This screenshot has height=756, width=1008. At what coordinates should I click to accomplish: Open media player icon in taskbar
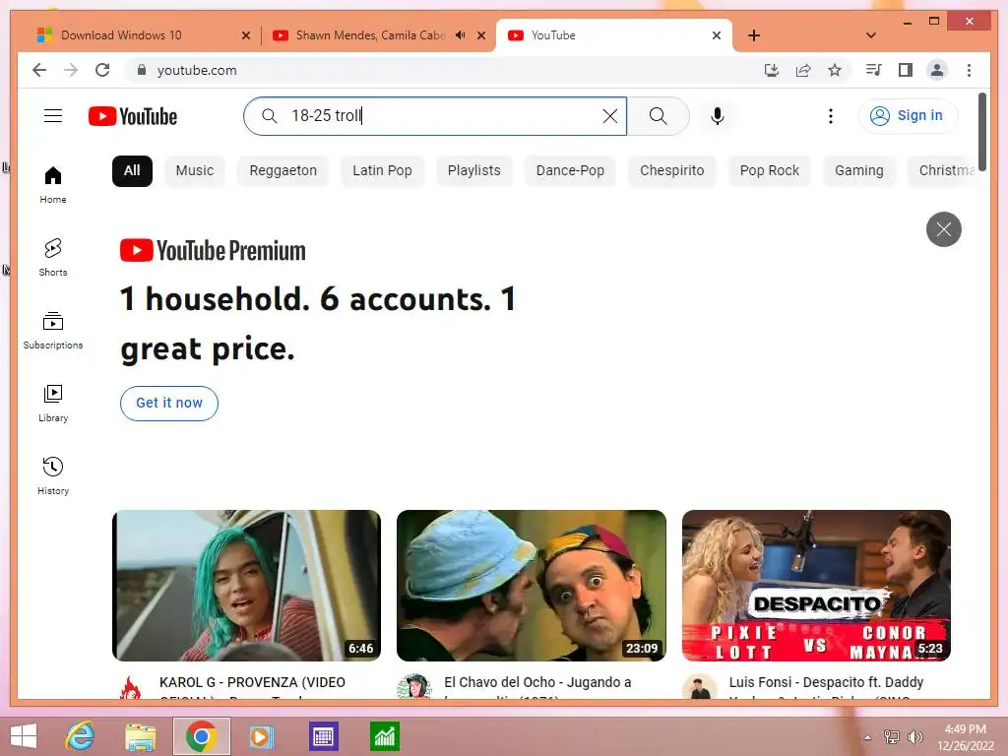coord(261,736)
